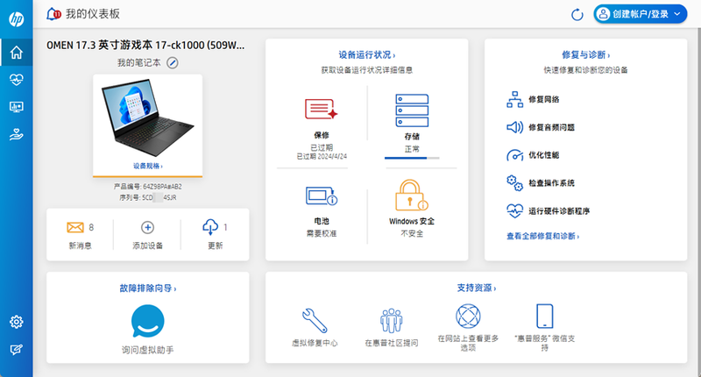Screen dimensions: 701x377
Task: Open the settings gear in the sidebar
Action: 17,322
